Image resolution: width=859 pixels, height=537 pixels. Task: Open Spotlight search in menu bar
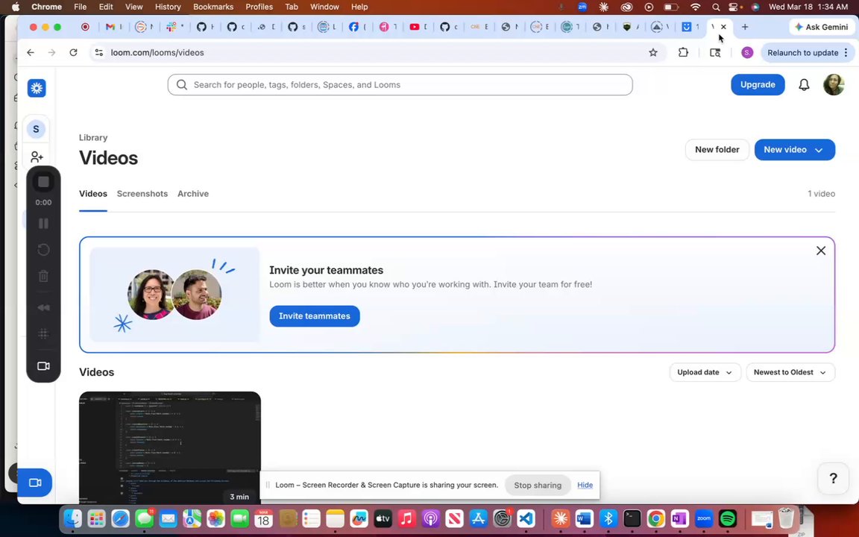point(716,7)
